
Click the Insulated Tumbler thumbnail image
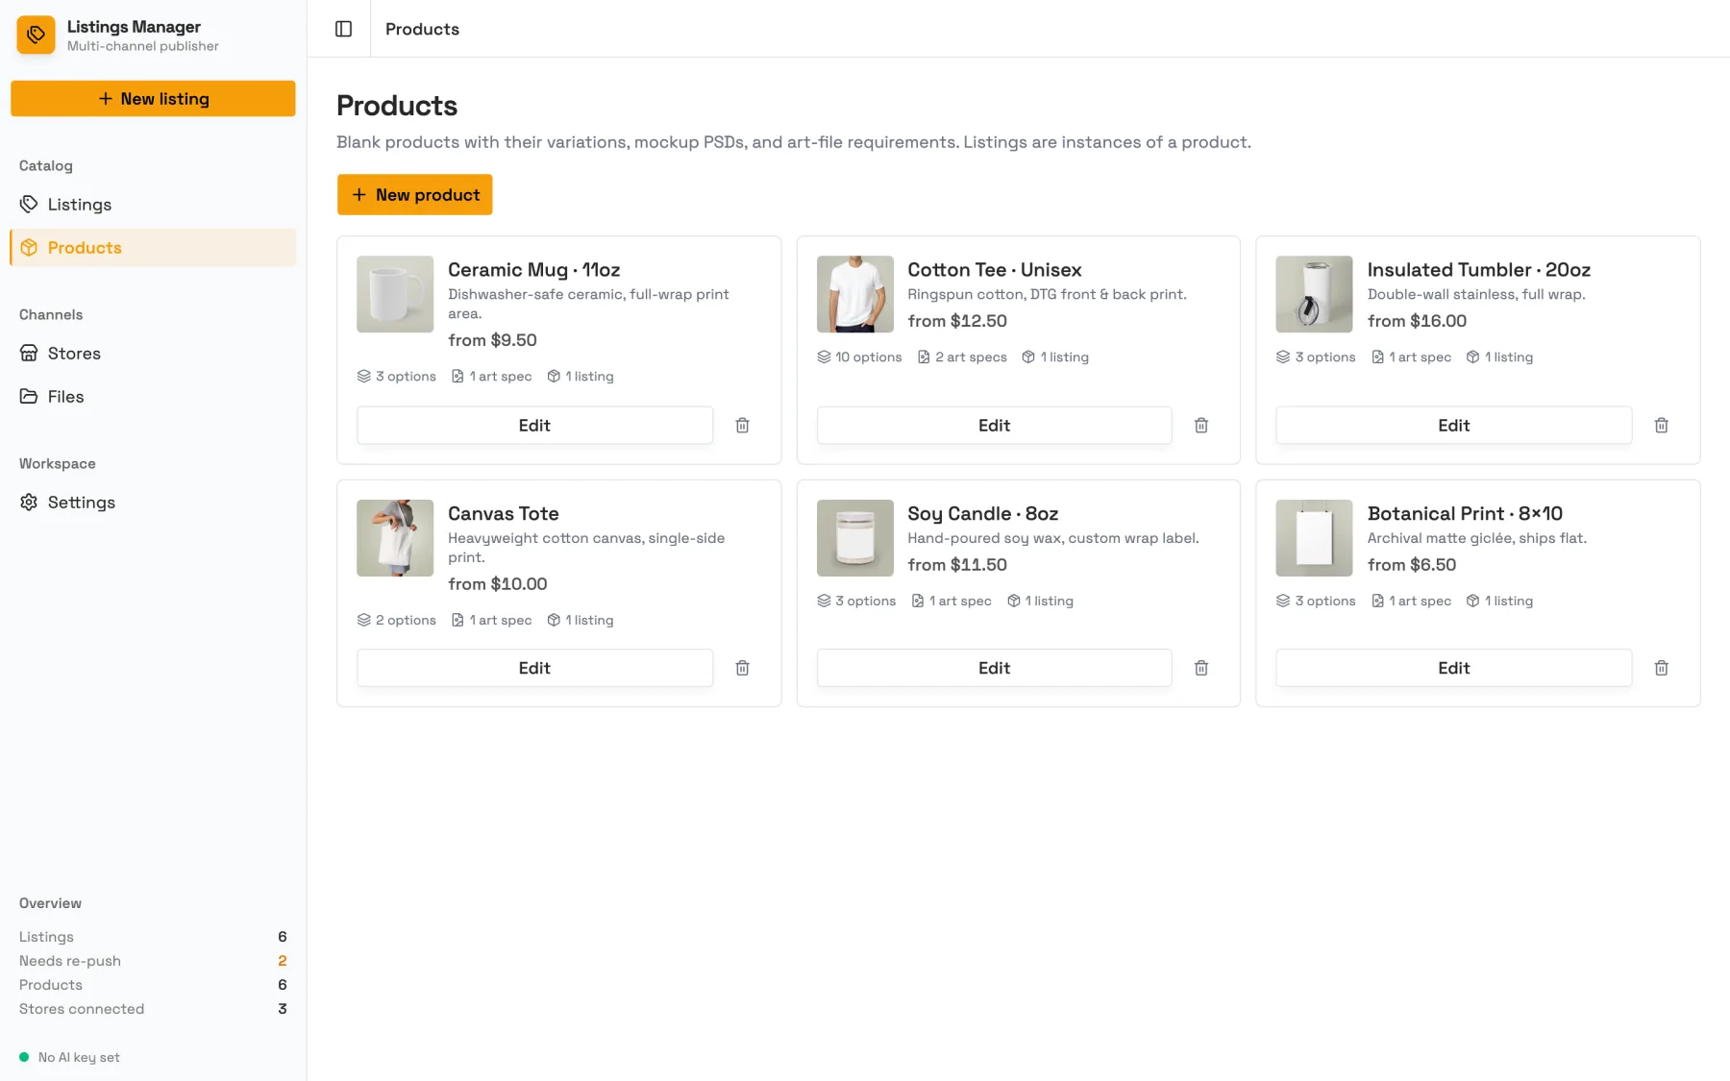pos(1314,294)
